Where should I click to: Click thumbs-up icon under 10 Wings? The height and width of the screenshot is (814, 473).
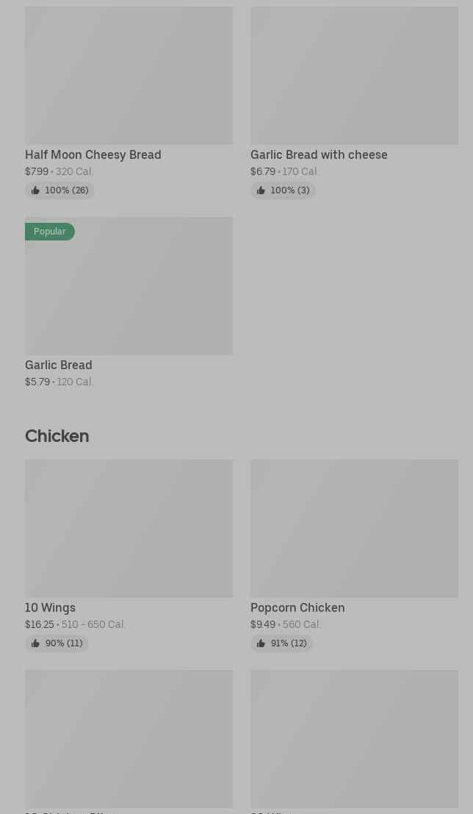[35, 643]
